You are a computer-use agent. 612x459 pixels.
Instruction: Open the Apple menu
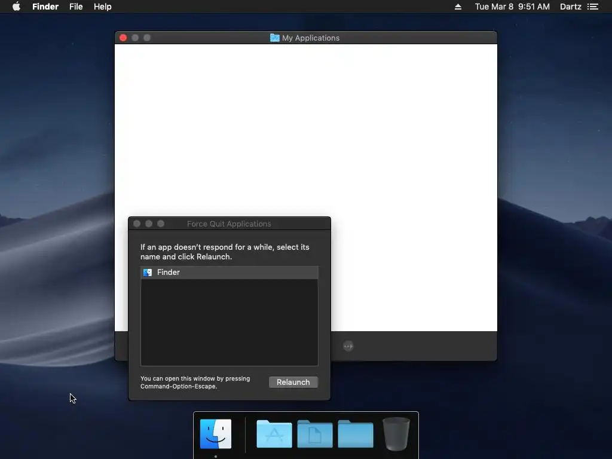16,7
